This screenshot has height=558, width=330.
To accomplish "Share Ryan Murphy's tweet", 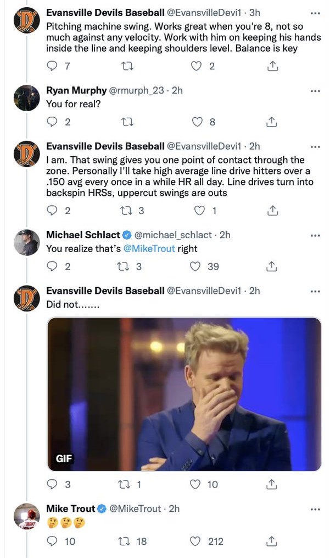I will click(x=272, y=122).
